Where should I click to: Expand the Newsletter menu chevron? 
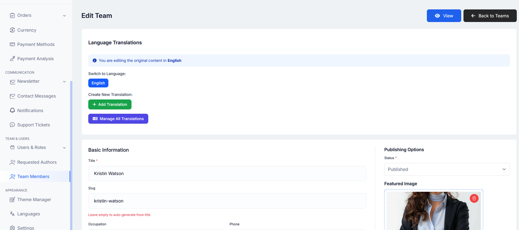[x=64, y=82]
